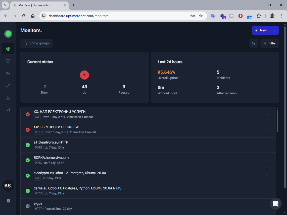Click the red down-status circle in Current status
The width and height of the screenshot is (287, 215).
pyautogui.click(x=84, y=75)
